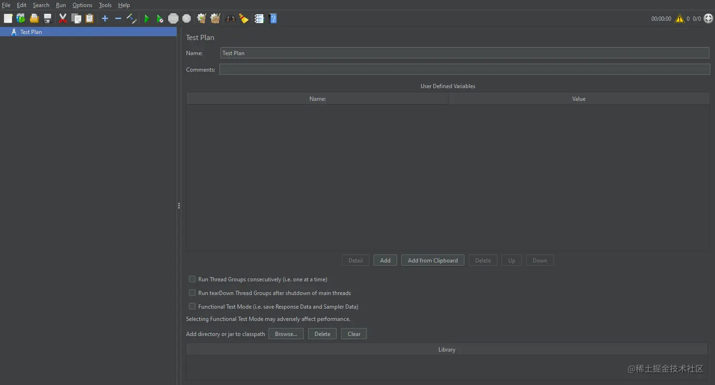Click the flask icon beside Test Plan
The height and width of the screenshot is (385, 715).
click(14, 32)
